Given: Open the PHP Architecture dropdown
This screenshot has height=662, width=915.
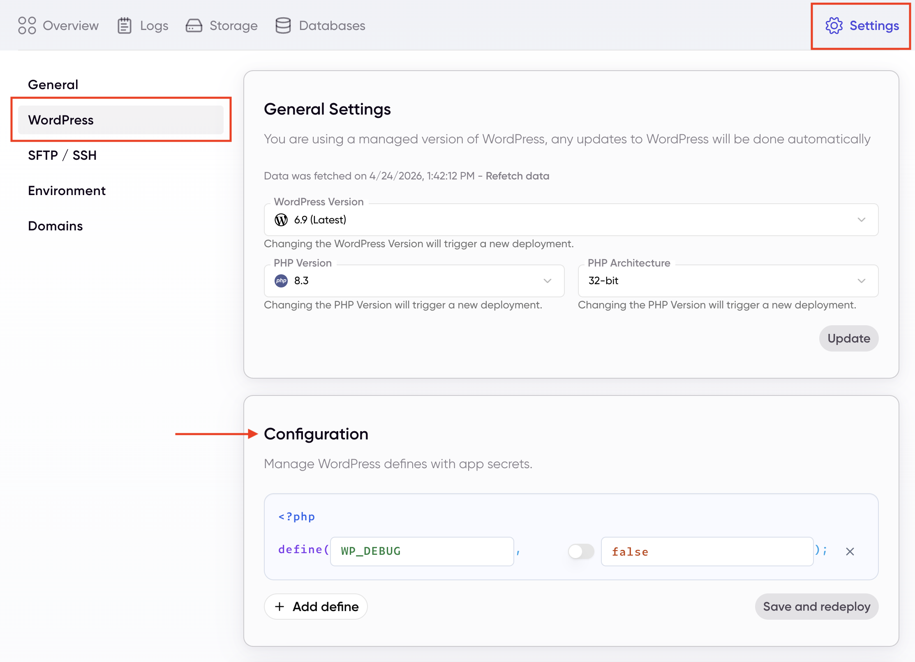Looking at the screenshot, I should coord(862,281).
